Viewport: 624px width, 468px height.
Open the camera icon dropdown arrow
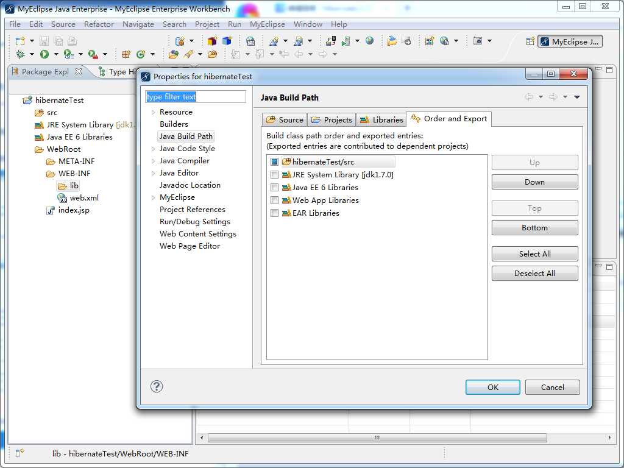coord(489,41)
